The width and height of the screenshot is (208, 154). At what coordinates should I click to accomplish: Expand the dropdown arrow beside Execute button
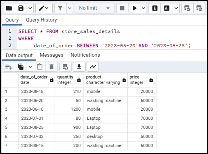[143, 8]
